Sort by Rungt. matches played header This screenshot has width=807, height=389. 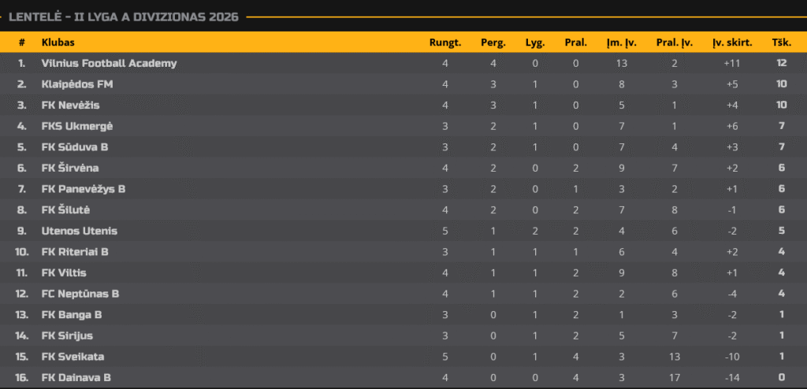445,43
